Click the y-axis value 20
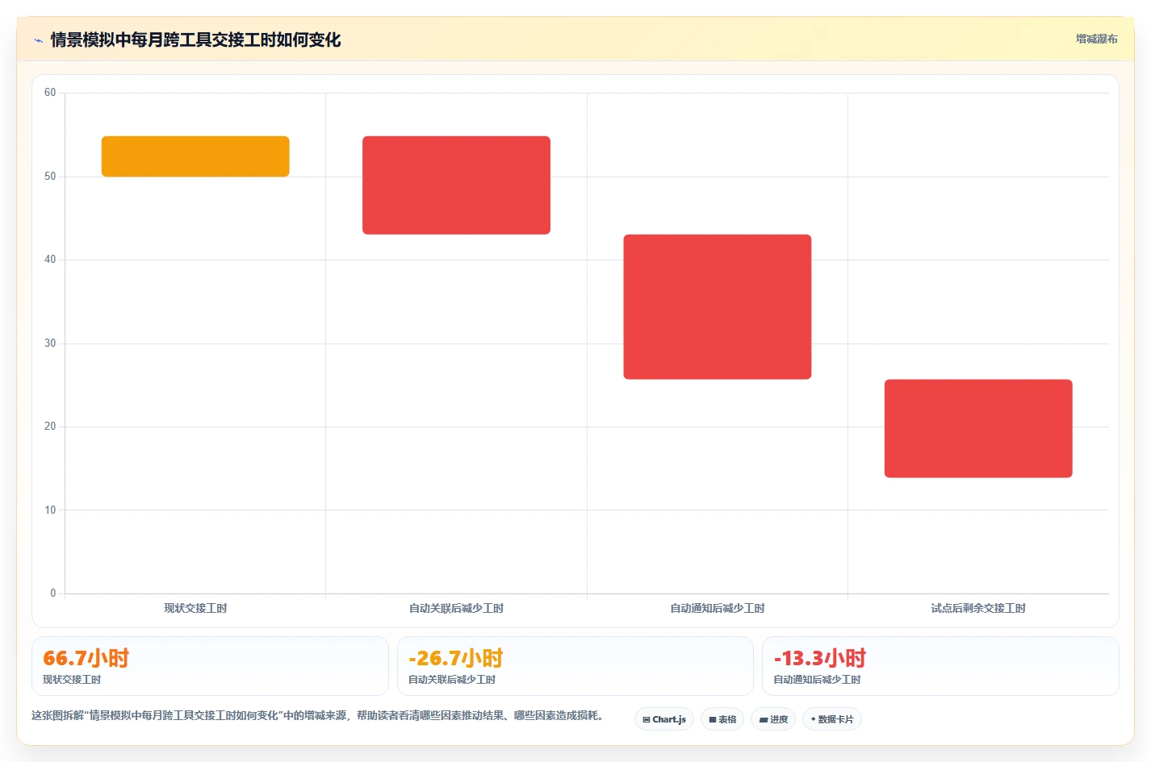The width and height of the screenshot is (1151, 762). click(50, 427)
